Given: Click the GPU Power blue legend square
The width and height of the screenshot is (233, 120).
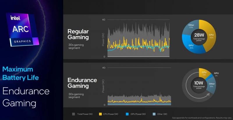Looking at the screenshot, I should coord(128,114).
